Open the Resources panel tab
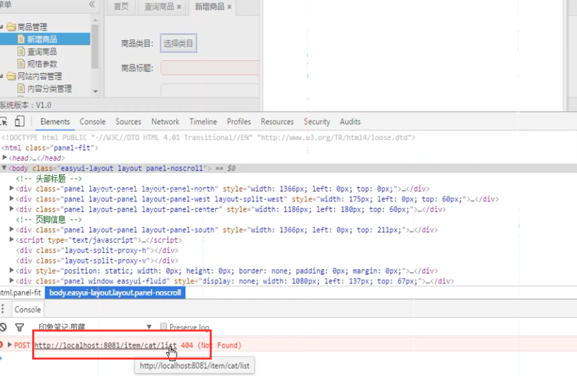 point(277,122)
